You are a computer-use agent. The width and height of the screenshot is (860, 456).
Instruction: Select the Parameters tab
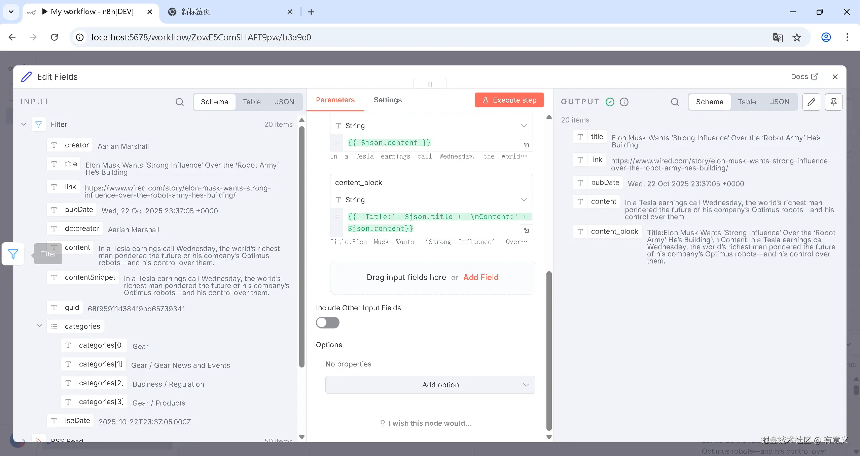tap(335, 100)
